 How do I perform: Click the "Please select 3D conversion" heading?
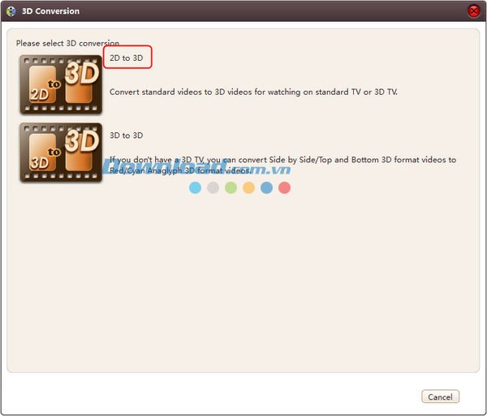click(x=67, y=43)
